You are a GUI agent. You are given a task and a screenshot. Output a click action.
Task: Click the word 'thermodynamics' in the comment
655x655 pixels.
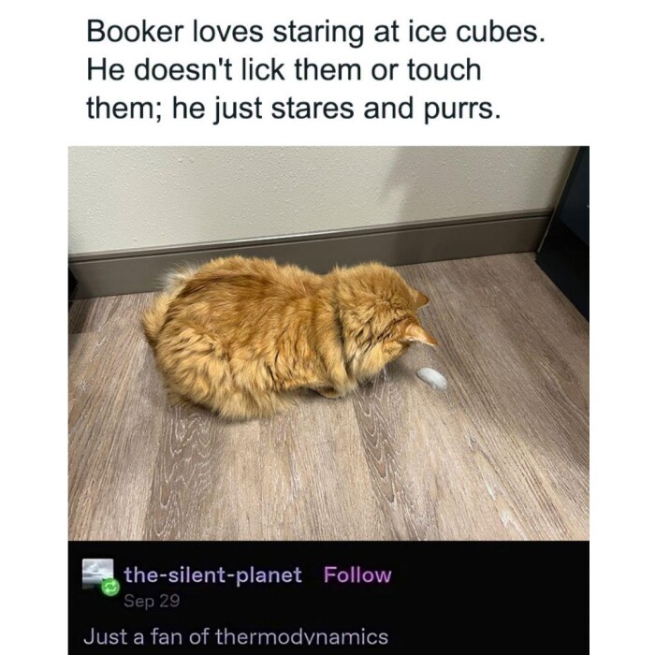[301, 637]
